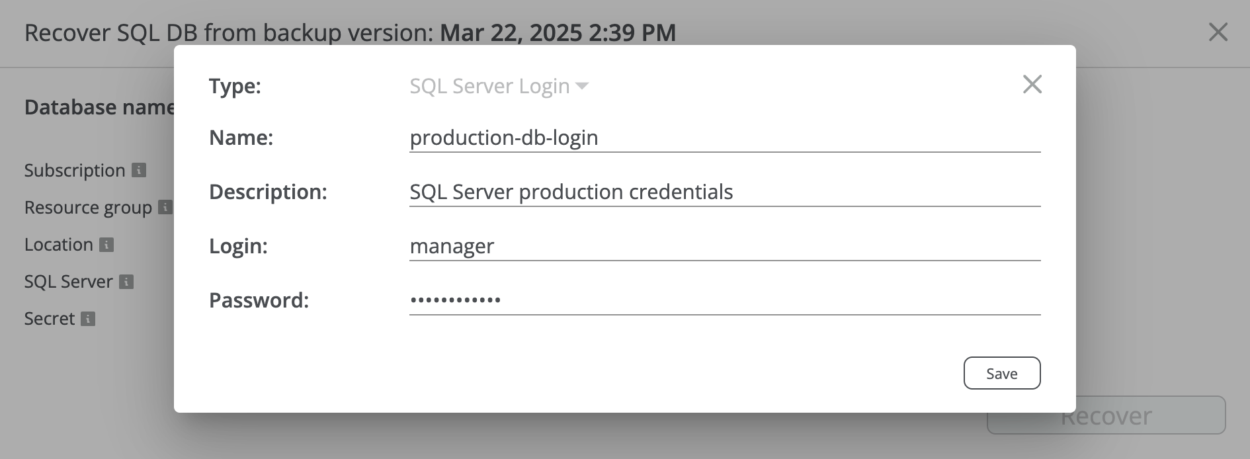
Task: Click the backup version date in title
Action: point(558,32)
